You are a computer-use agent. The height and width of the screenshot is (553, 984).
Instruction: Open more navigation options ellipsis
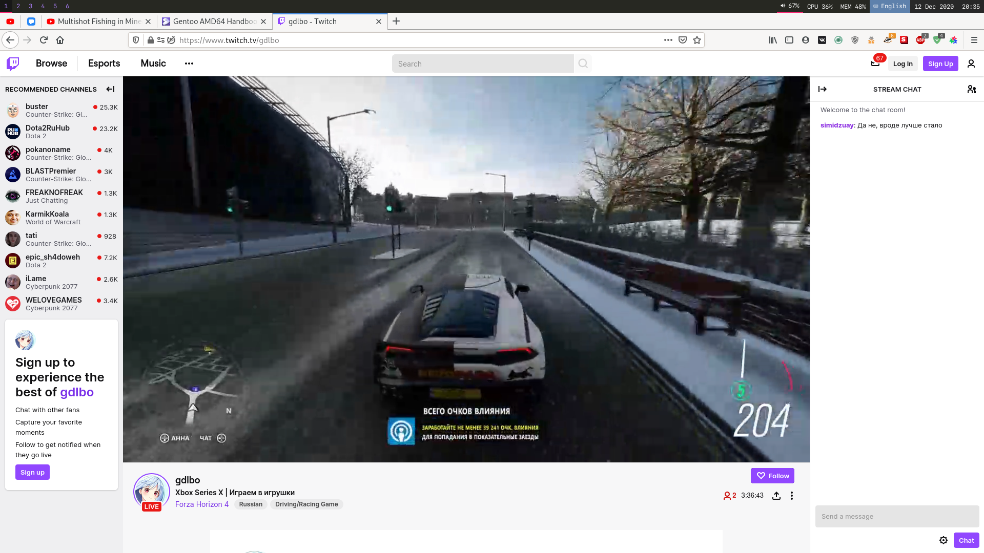click(x=189, y=63)
